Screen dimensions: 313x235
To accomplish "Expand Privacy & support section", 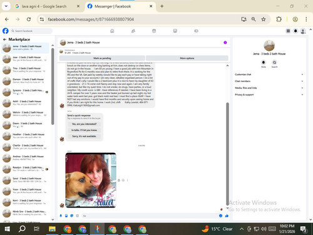I will (x=269, y=95).
